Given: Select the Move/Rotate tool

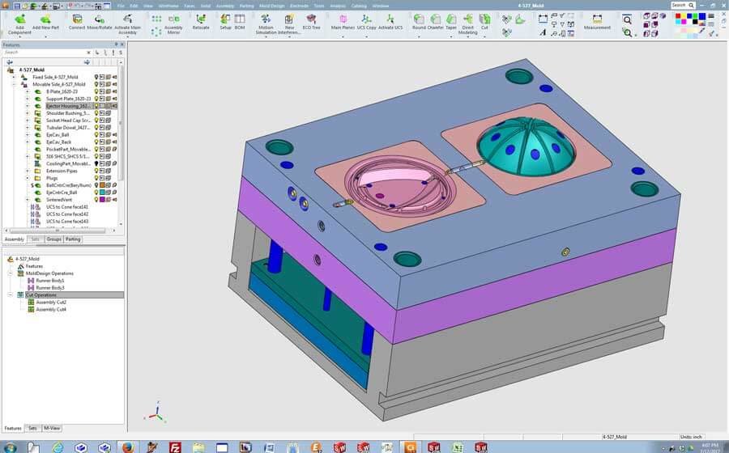Looking at the screenshot, I should coord(99,20).
